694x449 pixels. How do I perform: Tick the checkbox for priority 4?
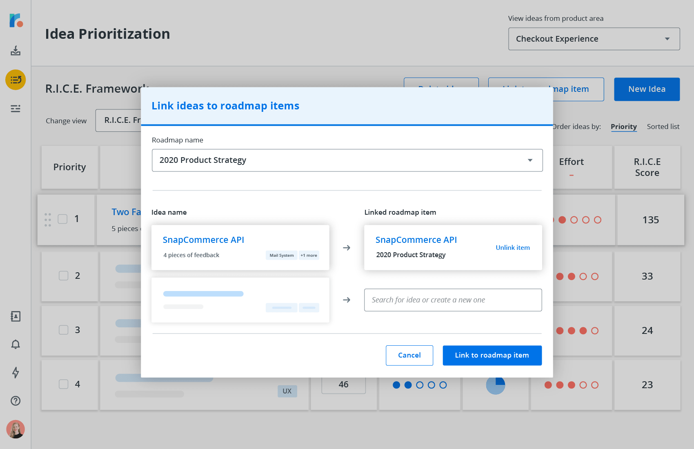click(64, 384)
